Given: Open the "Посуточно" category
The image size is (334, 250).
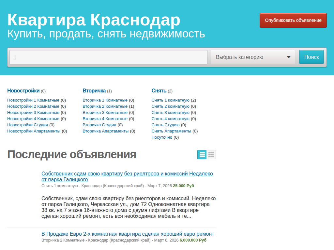Looking at the screenshot, I should pos(162,137).
